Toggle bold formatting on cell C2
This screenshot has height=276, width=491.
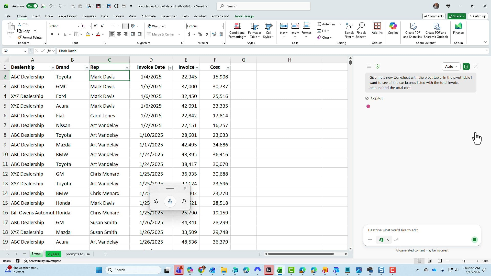52,34
